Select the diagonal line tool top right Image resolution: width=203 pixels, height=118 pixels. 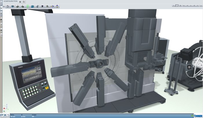[173, 5]
